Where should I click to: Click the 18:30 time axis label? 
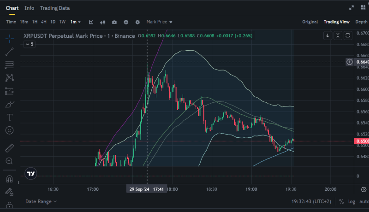point(212,189)
